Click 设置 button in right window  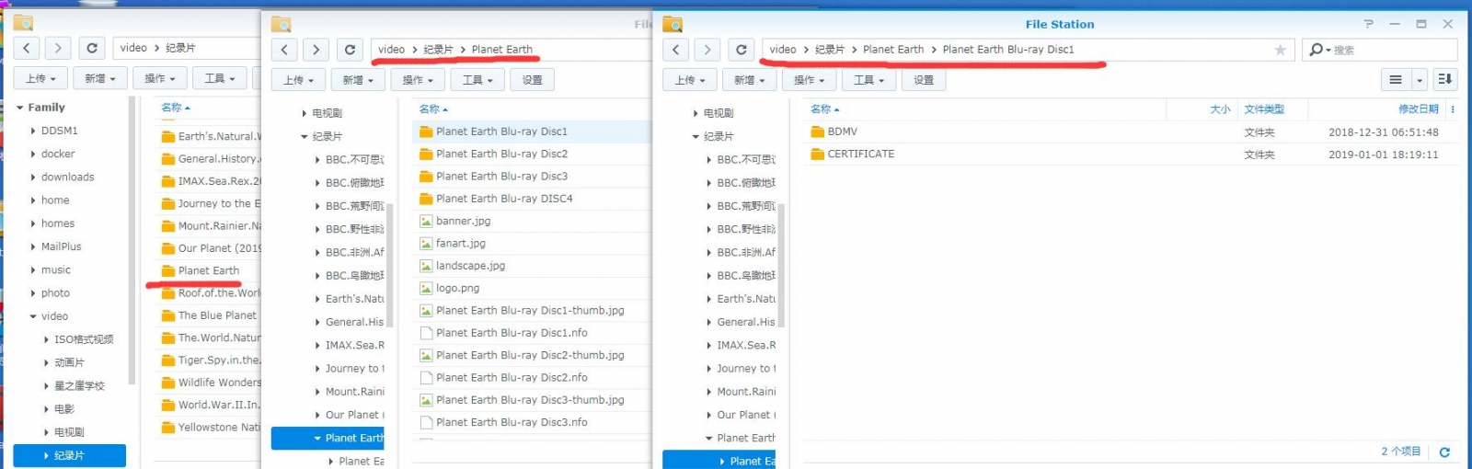tap(924, 80)
